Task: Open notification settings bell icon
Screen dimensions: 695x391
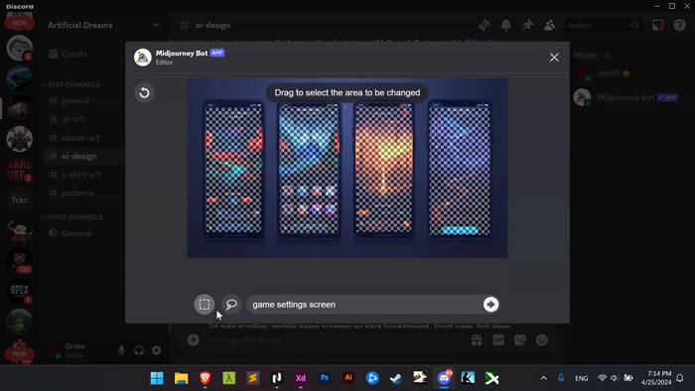Action: click(x=505, y=25)
